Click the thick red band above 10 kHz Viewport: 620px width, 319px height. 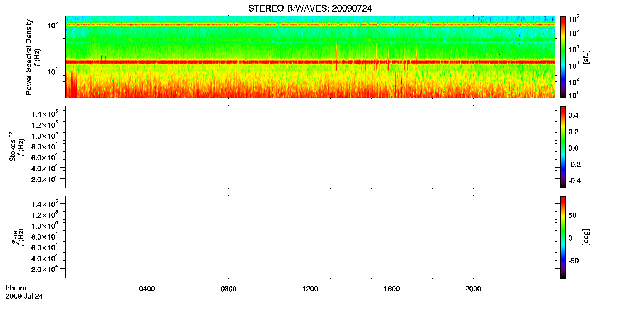(x=310, y=62)
